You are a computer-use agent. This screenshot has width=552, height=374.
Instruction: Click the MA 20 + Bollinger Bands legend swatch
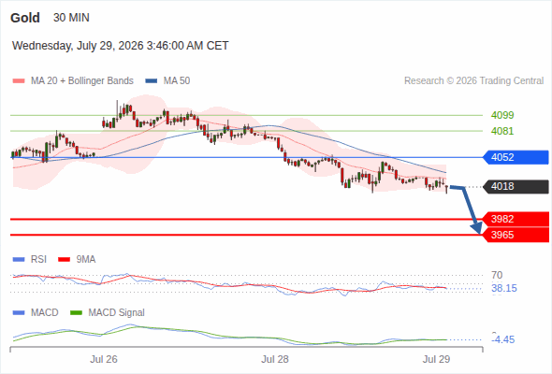point(19,81)
